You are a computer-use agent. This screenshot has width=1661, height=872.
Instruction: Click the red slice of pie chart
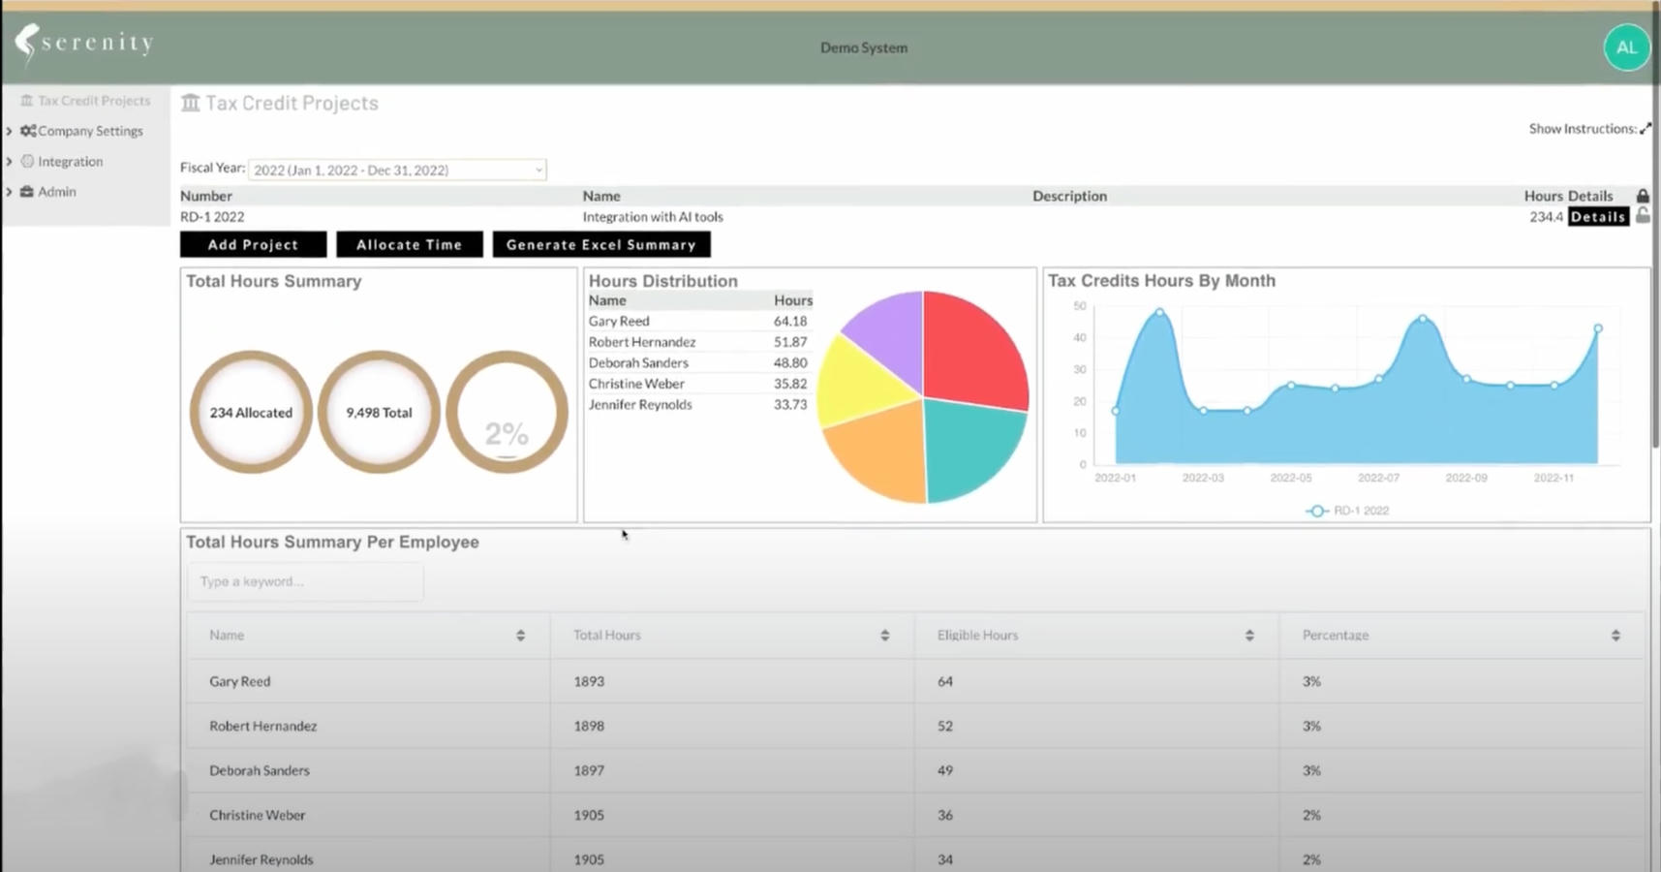(971, 349)
